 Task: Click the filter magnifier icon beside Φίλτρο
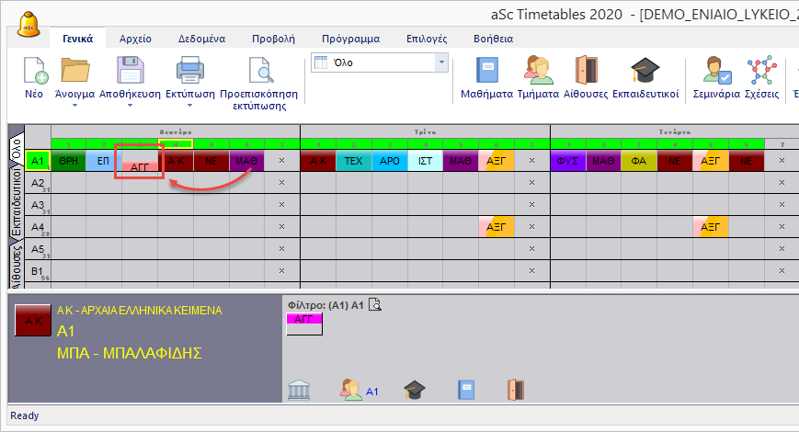(x=374, y=307)
